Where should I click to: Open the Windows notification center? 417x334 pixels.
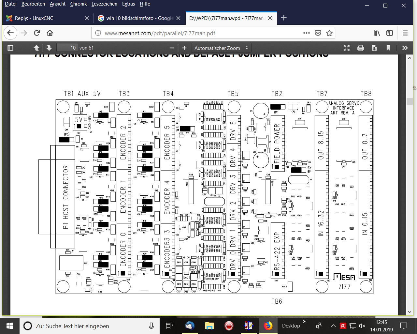click(x=404, y=326)
